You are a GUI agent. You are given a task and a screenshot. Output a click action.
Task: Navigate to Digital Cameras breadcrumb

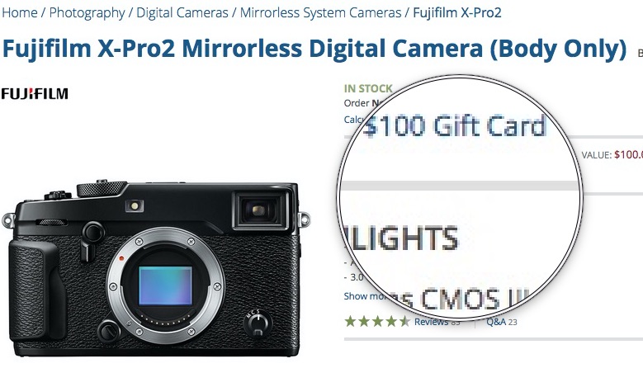182,12
